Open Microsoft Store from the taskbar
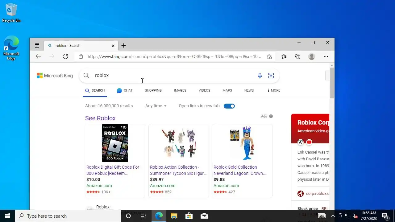Image resolution: width=395 pixels, height=222 pixels. coord(189,216)
